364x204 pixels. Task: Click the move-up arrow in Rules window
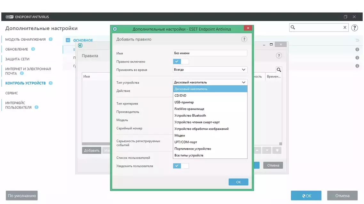tap(257, 150)
